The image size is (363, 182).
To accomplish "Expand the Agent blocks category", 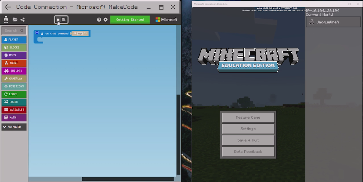I will [x=14, y=63].
